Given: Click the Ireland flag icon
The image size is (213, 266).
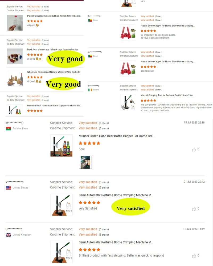Looking at the screenshot, I should [90, 90].
